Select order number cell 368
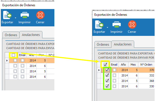 [146, 81]
